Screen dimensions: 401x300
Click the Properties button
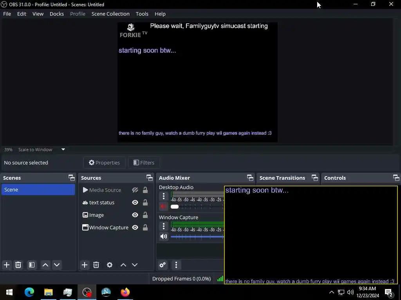point(104,162)
